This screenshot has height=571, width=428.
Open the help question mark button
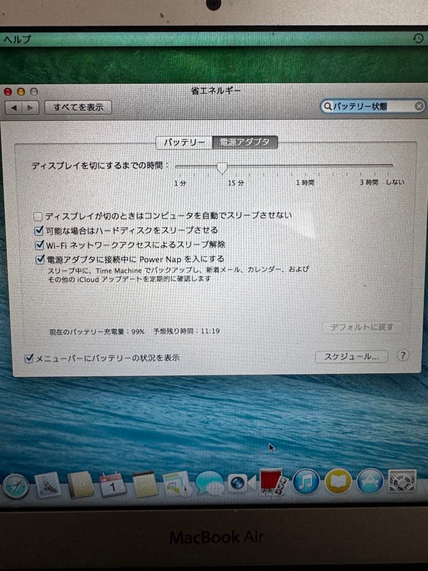(x=403, y=355)
